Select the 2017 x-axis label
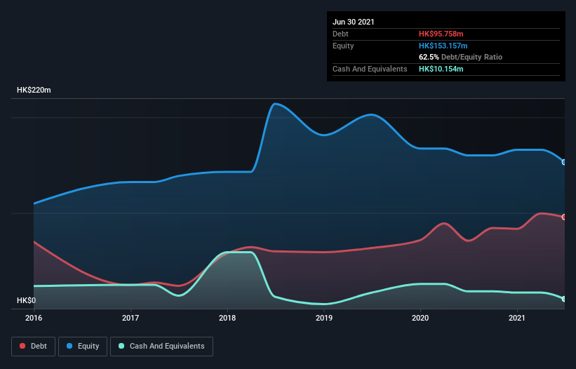The width and height of the screenshot is (576, 369). click(x=130, y=318)
